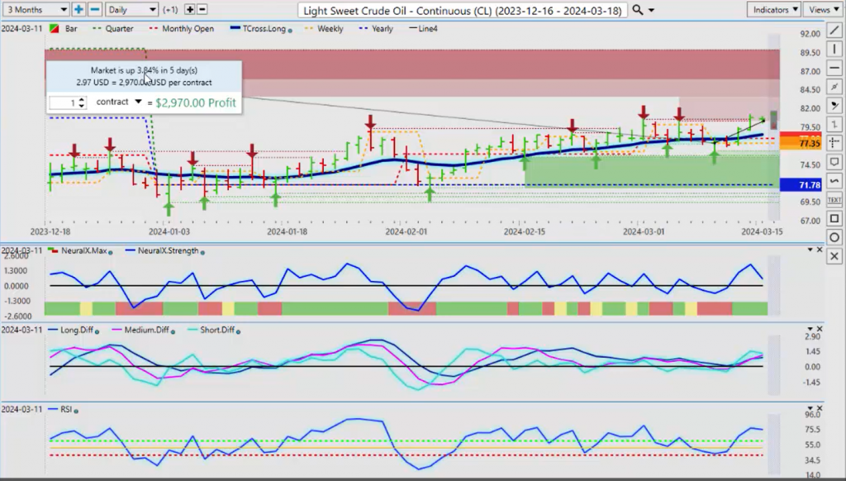
Task: Select the rectangle drawing tool
Action: 834,219
